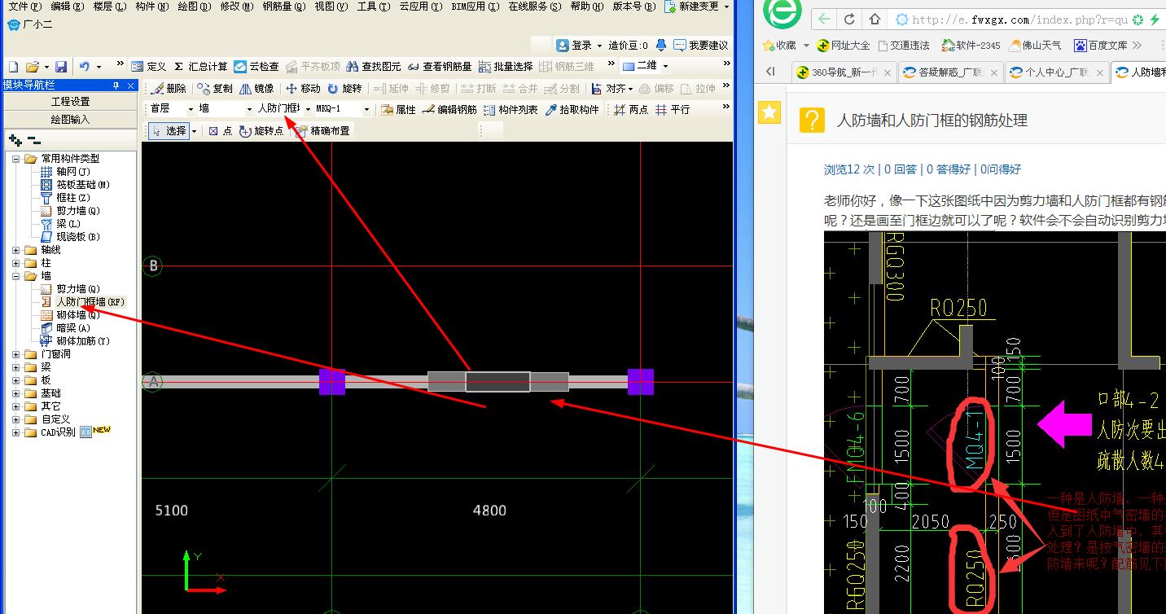Viewport: 1166px width, 614px height.
Task: Open 查找图元 find element tool
Action: 373,67
